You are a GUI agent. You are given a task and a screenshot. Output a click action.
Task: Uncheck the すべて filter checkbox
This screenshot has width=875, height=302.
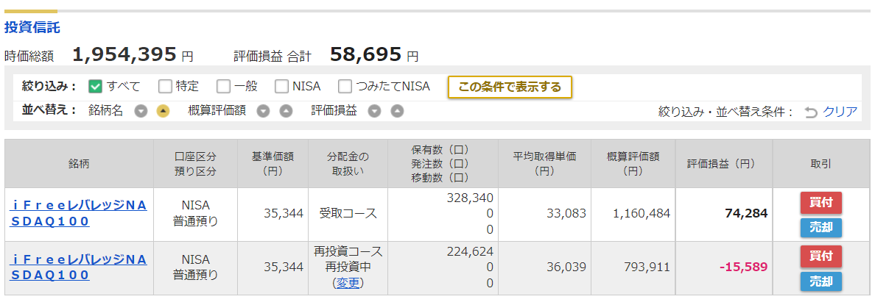click(96, 87)
